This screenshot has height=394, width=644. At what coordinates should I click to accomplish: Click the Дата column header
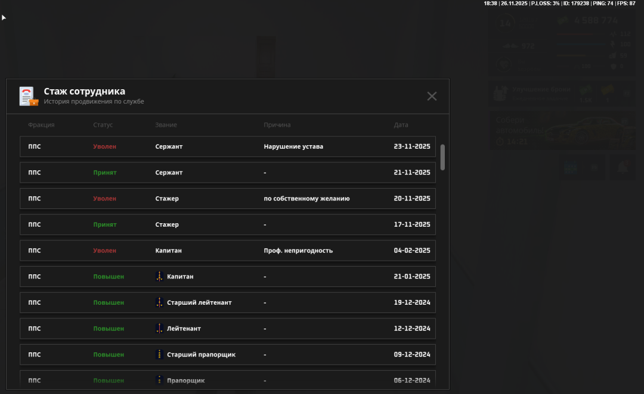pos(401,125)
